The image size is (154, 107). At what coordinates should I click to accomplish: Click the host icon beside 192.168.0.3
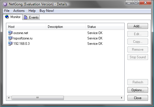[10, 43]
